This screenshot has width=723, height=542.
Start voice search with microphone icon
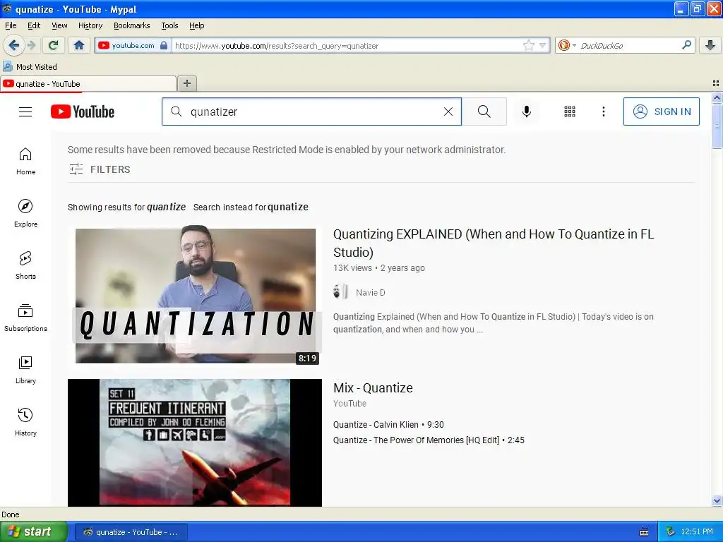527,112
